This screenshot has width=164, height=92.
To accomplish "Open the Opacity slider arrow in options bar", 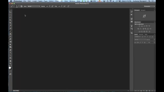I will coord(49,6).
